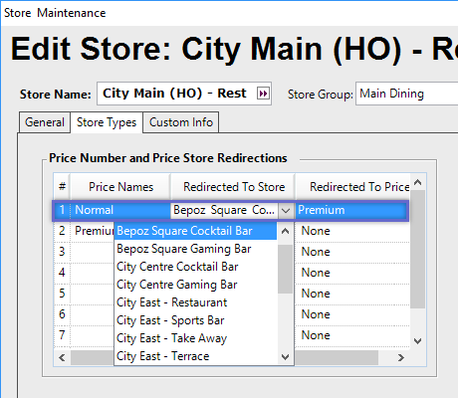
Task: Pick City East - Terrace option
Action: point(195,356)
